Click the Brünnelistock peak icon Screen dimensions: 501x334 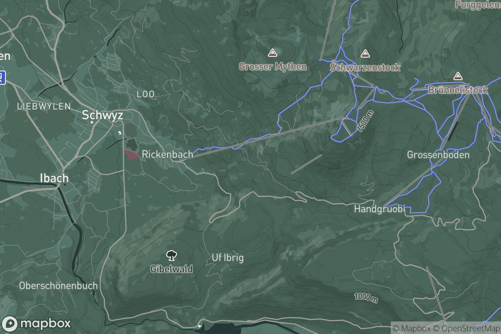coord(458,76)
